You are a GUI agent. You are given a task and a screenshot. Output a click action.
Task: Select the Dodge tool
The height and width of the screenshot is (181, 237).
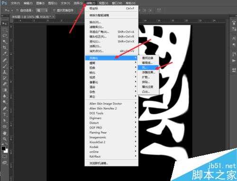point(5,102)
